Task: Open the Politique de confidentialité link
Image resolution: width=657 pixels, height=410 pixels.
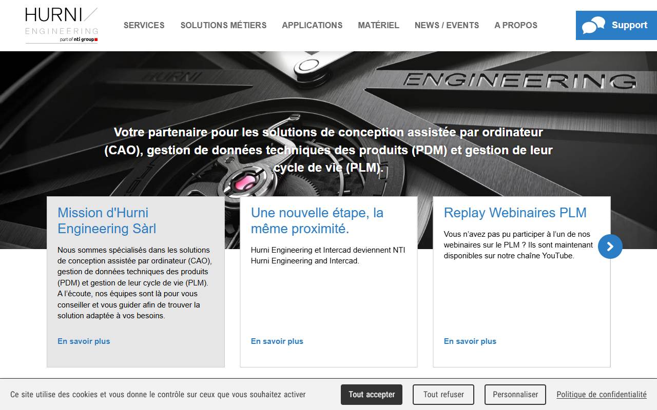Action: coord(602,395)
